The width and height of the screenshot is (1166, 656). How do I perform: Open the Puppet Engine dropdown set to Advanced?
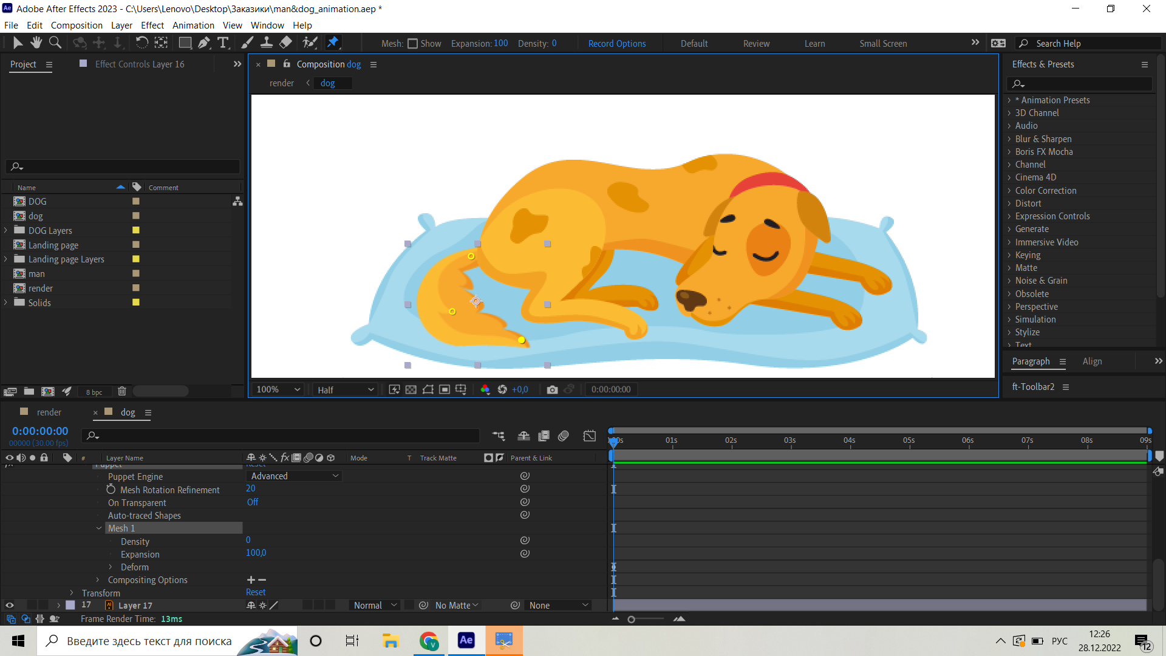[x=294, y=476]
